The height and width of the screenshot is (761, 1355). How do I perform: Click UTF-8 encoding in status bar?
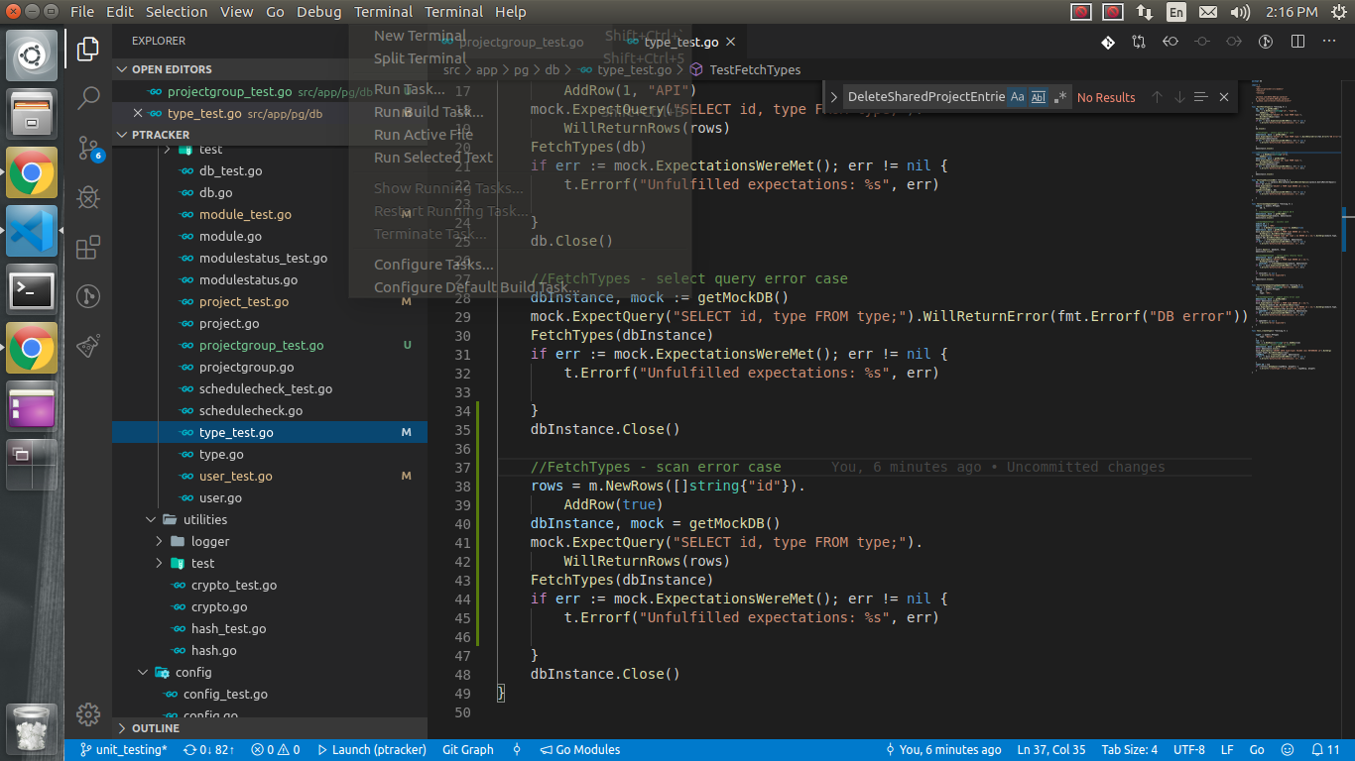click(x=1188, y=750)
